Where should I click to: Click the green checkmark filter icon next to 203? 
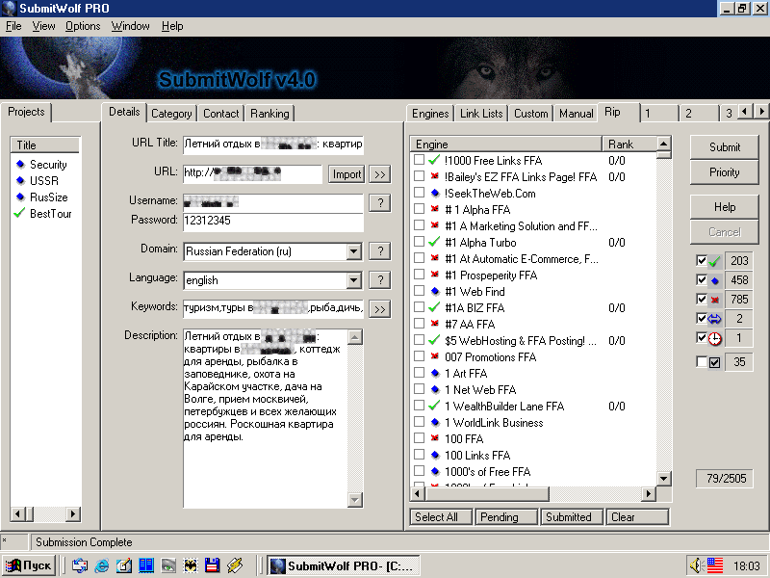(714, 261)
